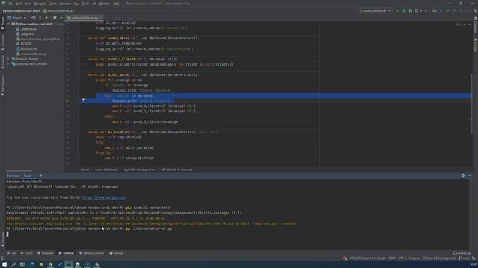The height and width of the screenshot is (268, 478).
Task: Open the Tools menu
Action: point(86,4)
